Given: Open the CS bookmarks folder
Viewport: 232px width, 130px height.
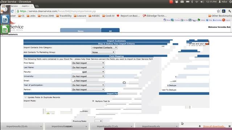Looking at the screenshot, I should 21,16.
